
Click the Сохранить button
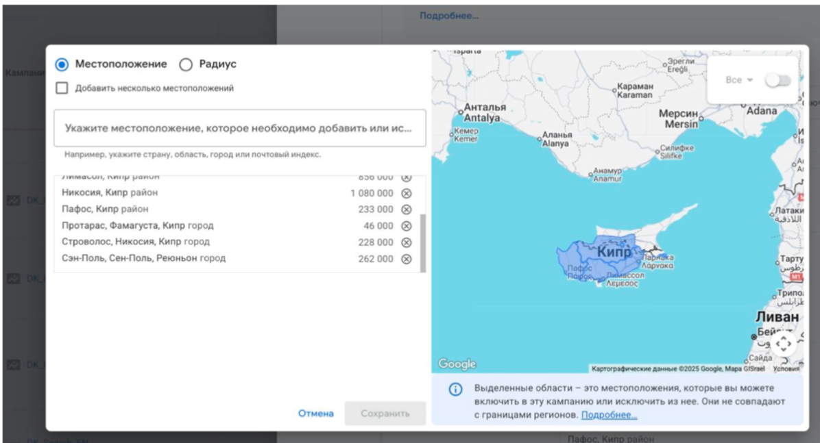pyautogui.click(x=385, y=414)
